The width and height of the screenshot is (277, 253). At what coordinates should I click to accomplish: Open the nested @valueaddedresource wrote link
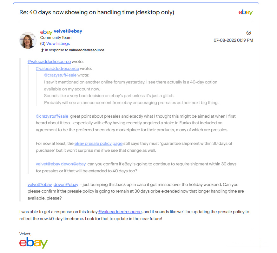coord(57,68)
